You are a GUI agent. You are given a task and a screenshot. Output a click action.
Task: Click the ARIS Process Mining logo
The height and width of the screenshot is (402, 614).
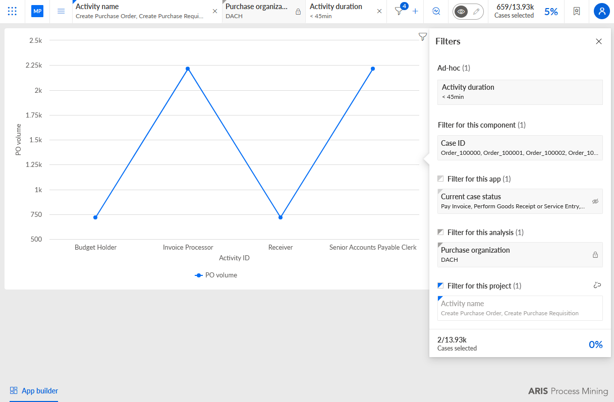[568, 391]
